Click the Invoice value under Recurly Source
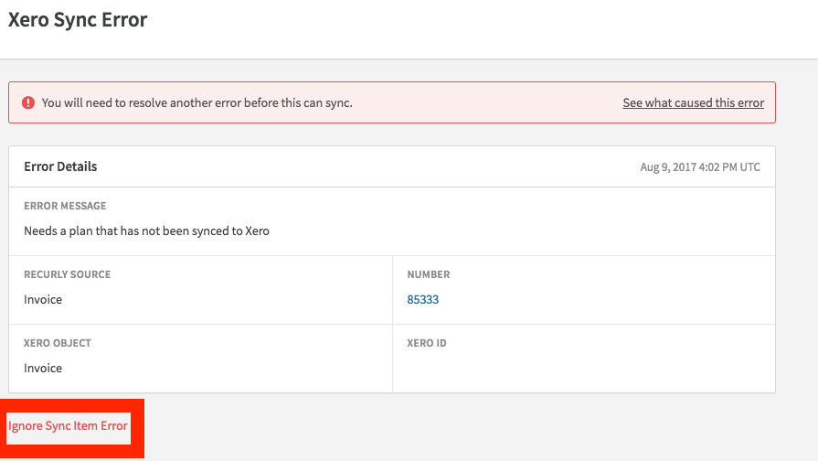 pos(43,299)
